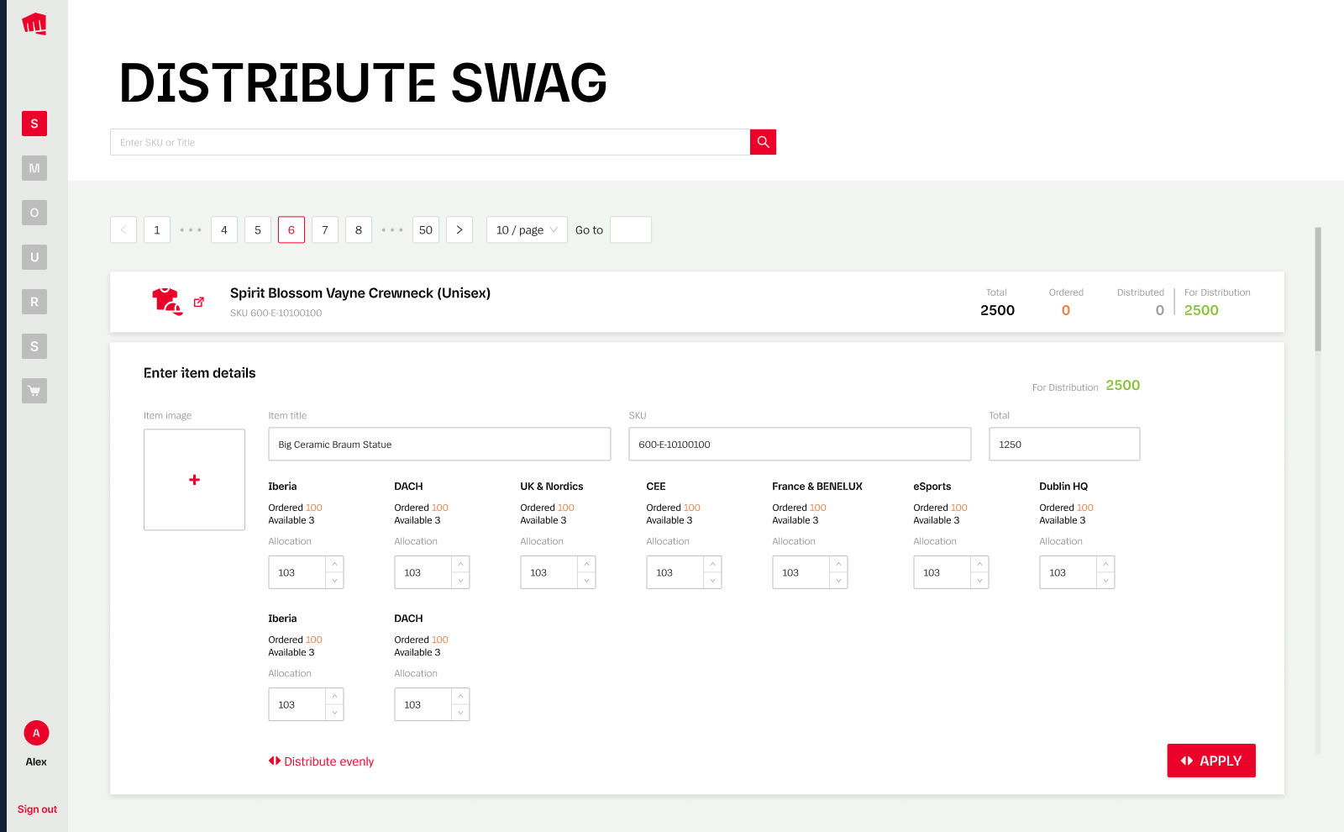
Task: Add an item image with plus
Action: click(194, 480)
